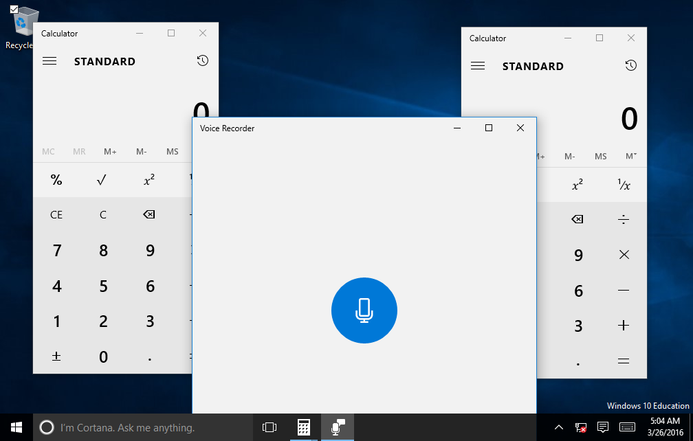Click CE in left Calculator
The image size is (693, 441).
coord(56,214)
